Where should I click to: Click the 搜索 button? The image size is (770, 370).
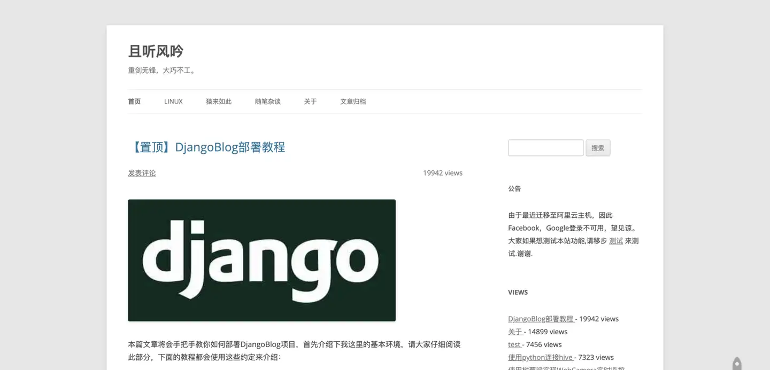pyautogui.click(x=598, y=148)
